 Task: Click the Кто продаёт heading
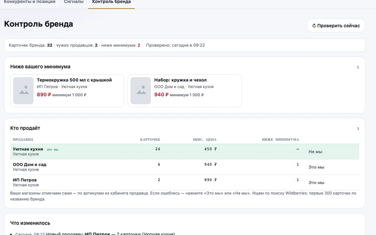coord(25,128)
